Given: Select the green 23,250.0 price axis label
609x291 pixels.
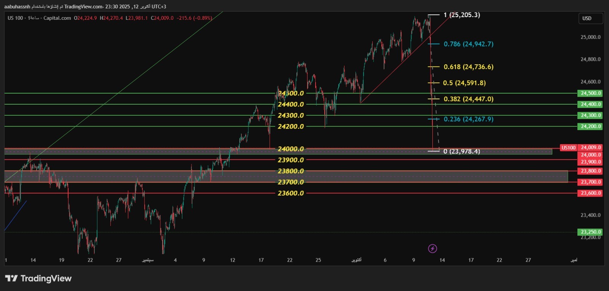Looking at the screenshot, I should point(591,232).
